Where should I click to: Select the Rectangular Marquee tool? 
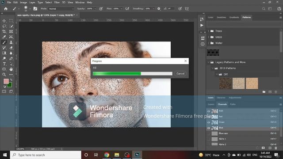click(x=11, y=21)
